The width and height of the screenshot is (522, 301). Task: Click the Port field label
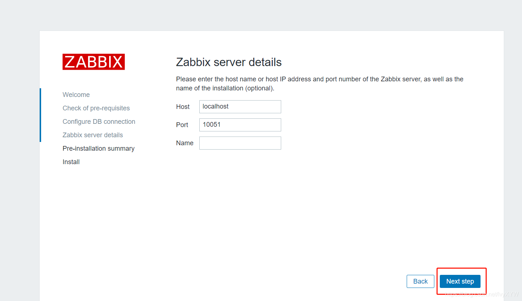click(182, 125)
